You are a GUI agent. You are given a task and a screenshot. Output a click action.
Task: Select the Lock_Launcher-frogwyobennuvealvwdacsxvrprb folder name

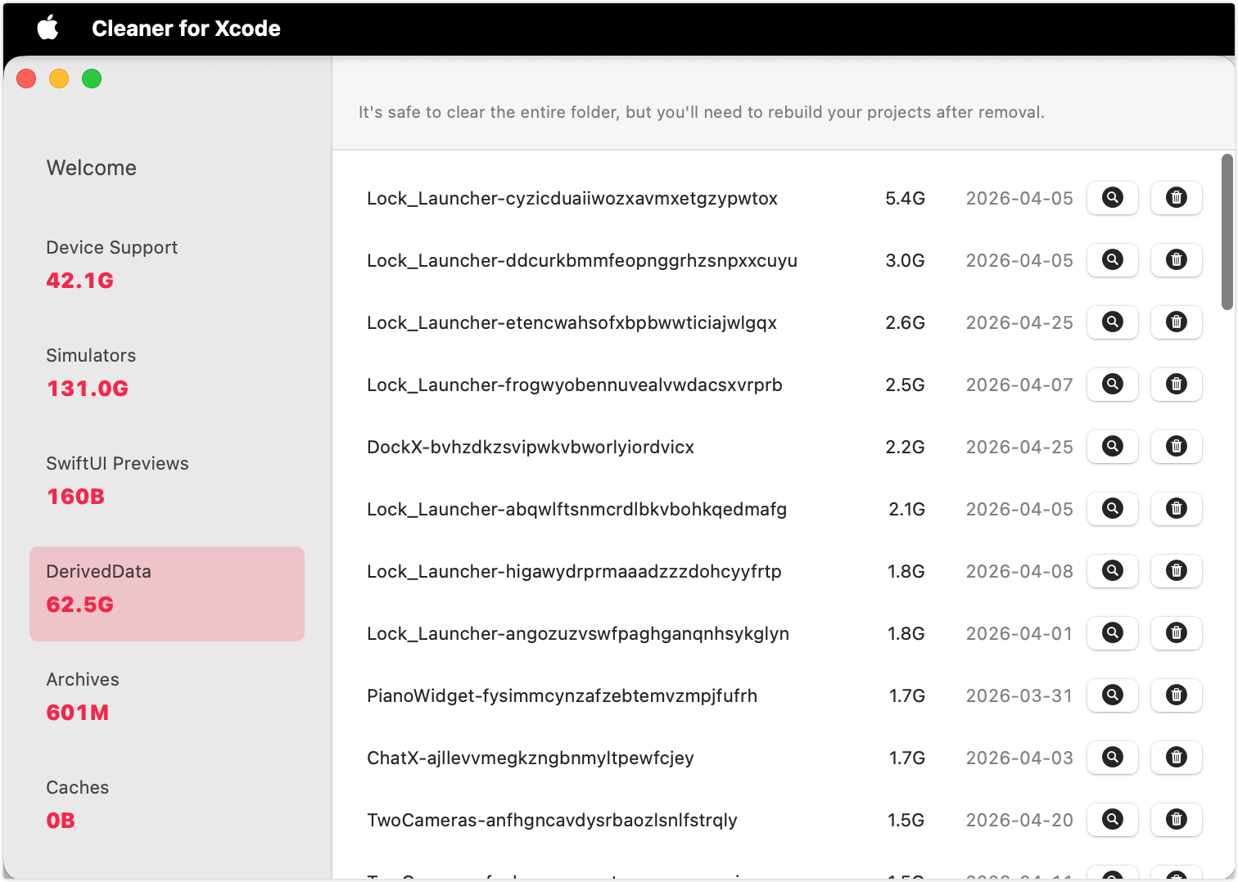[x=575, y=385]
